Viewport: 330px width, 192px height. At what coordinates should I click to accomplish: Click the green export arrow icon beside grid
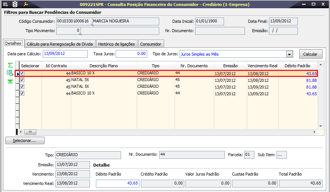coord(10,73)
